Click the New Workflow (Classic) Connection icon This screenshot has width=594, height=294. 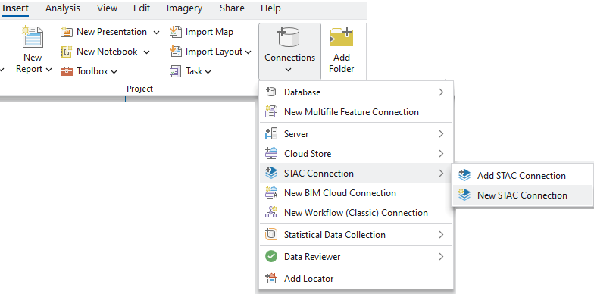[271, 212]
